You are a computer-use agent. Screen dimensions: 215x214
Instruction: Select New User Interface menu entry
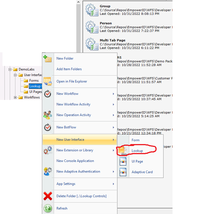point(80,140)
